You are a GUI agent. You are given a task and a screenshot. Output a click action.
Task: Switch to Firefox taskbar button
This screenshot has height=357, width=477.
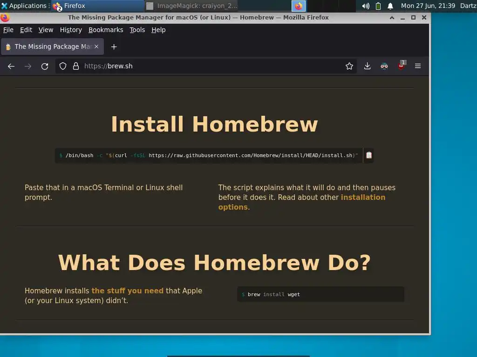click(97, 6)
